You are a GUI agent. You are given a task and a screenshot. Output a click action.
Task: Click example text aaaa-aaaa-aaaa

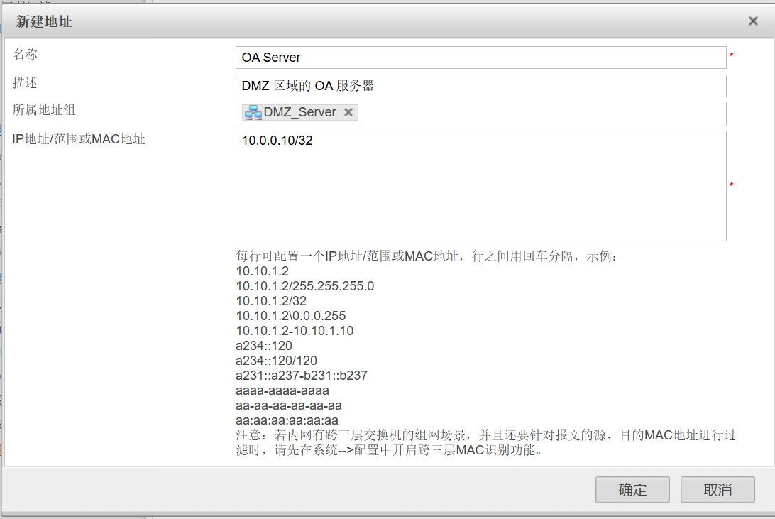pos(282,390)
